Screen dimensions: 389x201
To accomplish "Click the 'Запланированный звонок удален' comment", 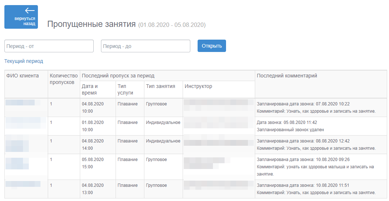I will pos(290,129).
